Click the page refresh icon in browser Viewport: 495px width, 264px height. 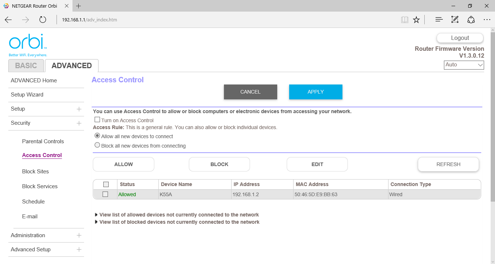43,20
